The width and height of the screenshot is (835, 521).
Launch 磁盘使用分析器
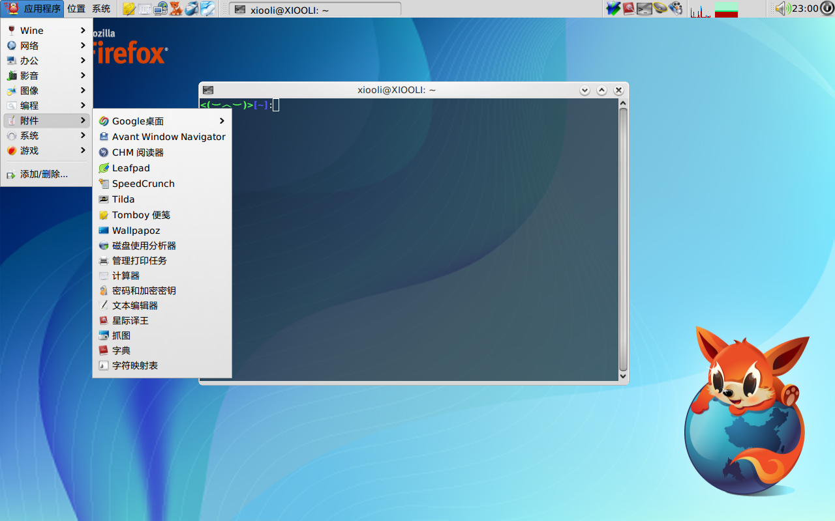point(162,246)
